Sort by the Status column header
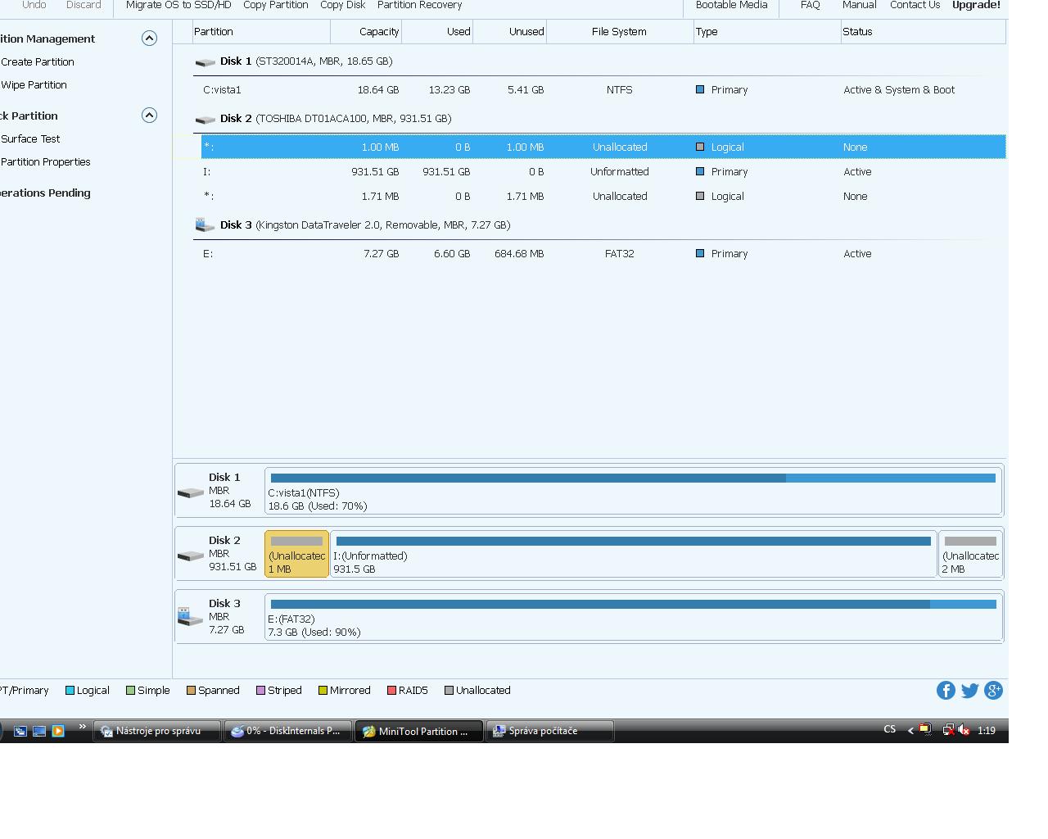This screenshot has height=839, width=1048. [x=923, y=32]
